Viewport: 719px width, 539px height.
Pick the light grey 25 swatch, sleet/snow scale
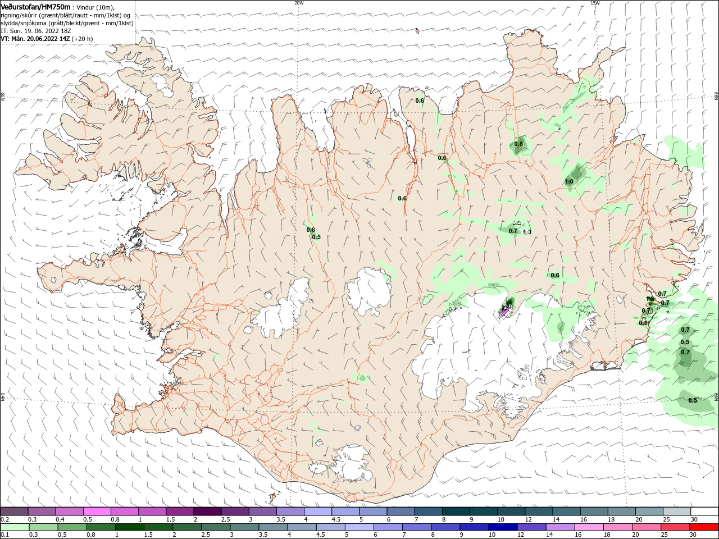coord(677,511)
